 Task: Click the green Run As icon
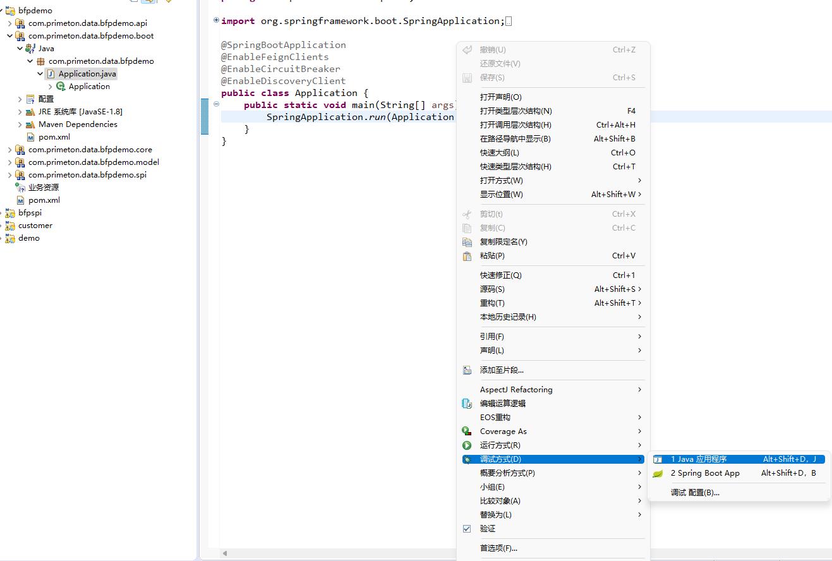point(467,445)
